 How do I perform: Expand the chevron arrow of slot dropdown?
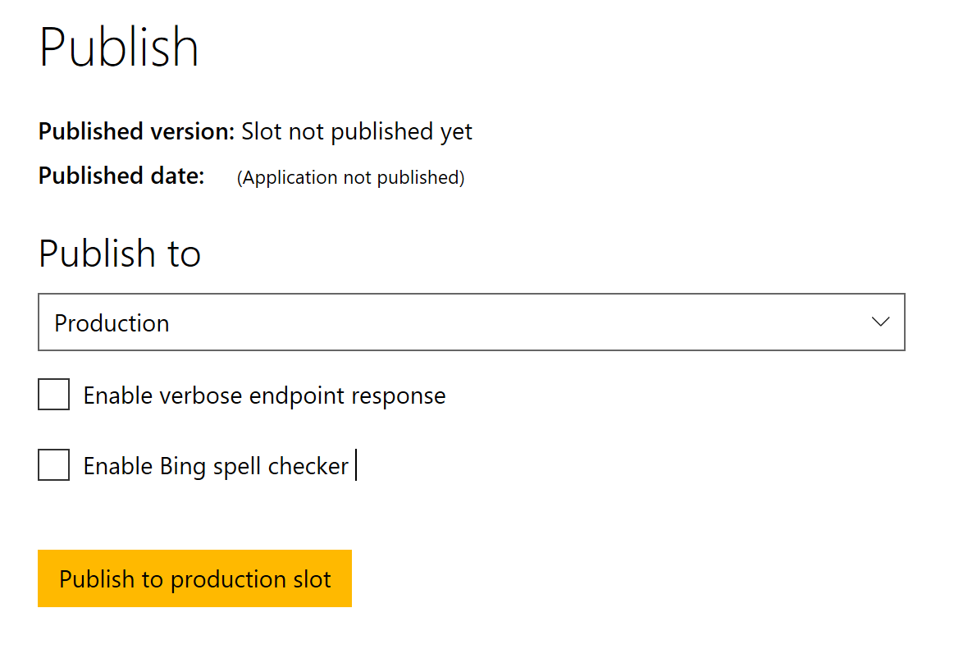click(x=880, y=322)
